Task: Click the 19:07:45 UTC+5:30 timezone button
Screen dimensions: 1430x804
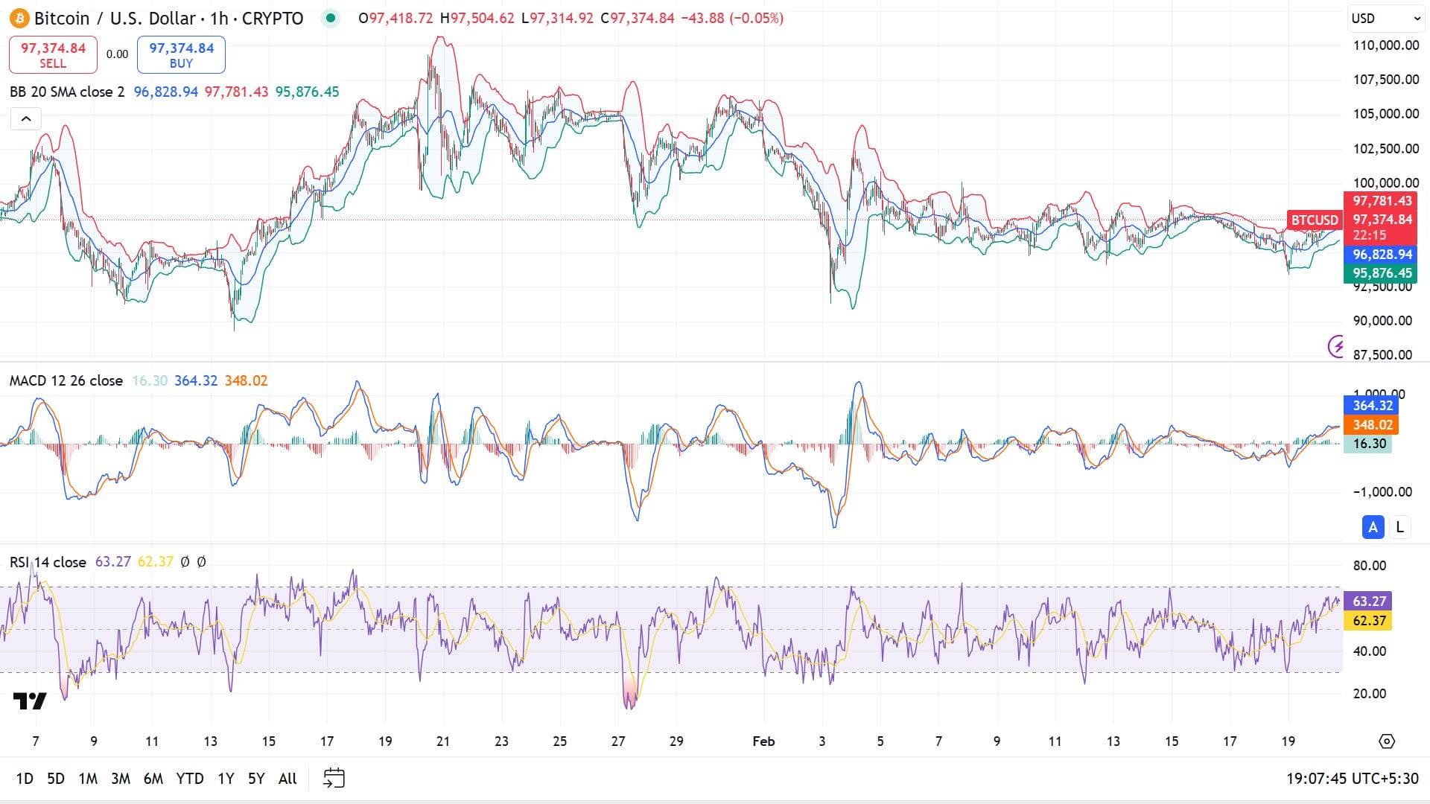Action: [x=1352, y=779]
